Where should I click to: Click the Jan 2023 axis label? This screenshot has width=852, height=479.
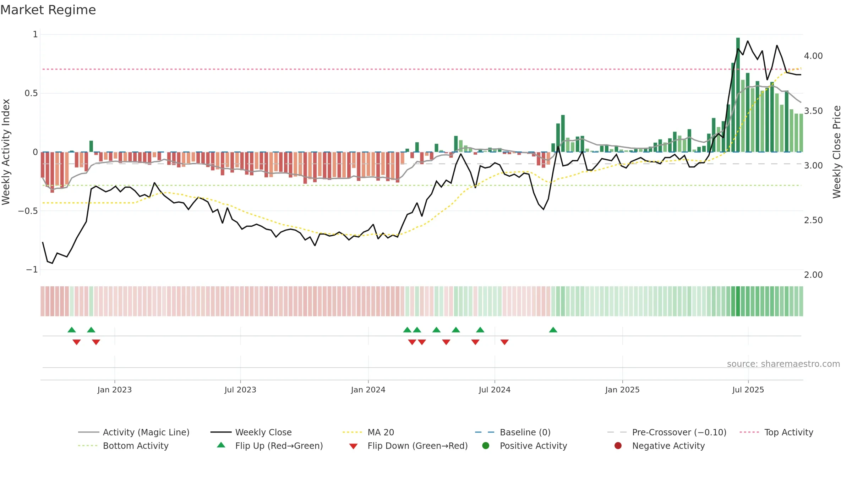point(115,390)
